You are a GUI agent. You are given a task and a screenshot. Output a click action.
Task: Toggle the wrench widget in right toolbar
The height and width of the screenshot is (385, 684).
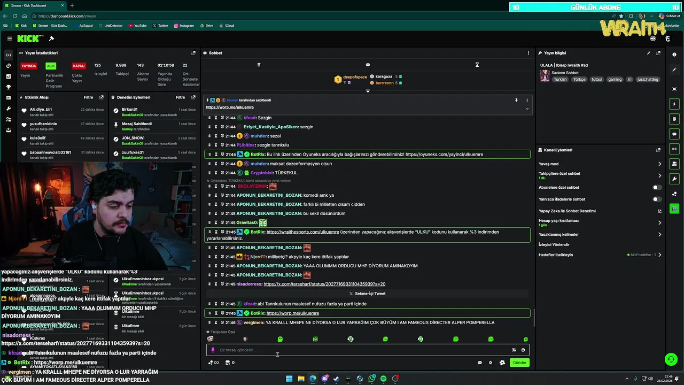pyautogui.click(x=674, y=179)
